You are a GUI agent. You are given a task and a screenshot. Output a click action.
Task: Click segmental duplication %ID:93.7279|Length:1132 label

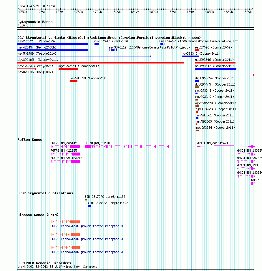[x=105, y=197]
